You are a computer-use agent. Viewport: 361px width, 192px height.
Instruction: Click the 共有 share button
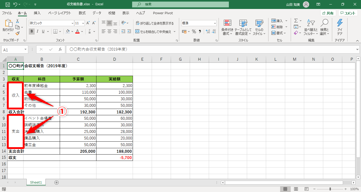click(x=328, y=13)
